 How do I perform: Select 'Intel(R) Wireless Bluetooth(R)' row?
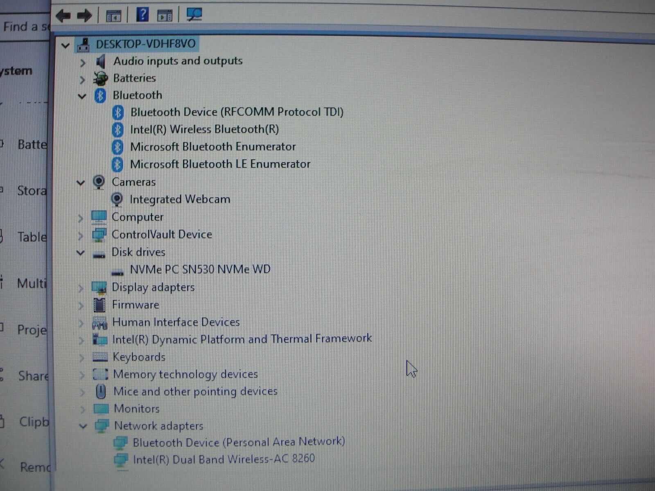(x=204, y=129)
